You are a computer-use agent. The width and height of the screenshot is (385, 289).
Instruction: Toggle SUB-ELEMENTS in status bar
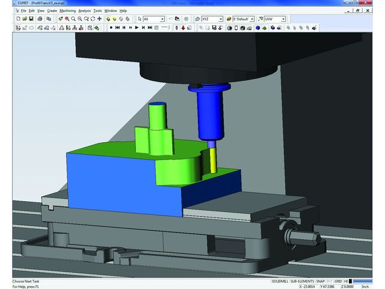pyautogui.click(x=301, y=281)
